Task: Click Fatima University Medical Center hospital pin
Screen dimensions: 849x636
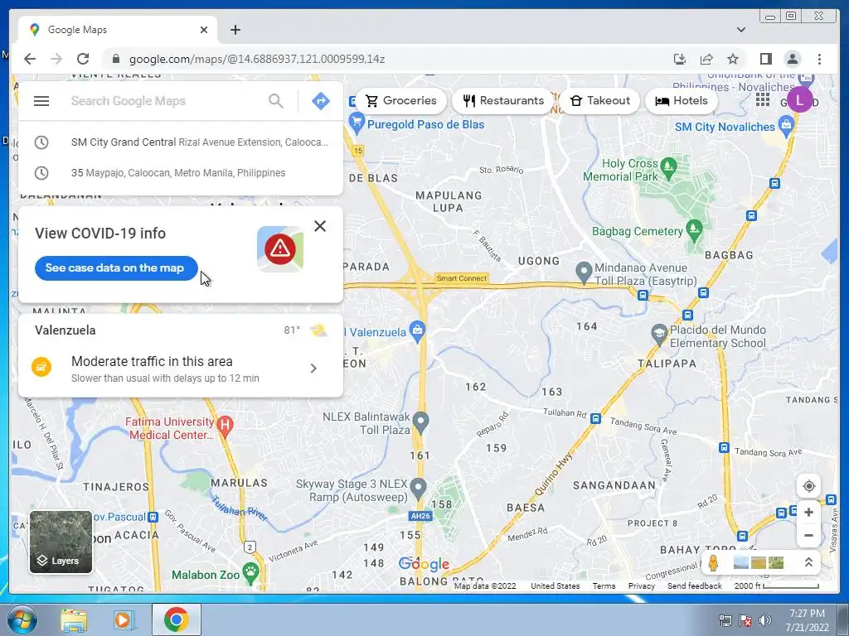Action: (x=226, y=426)
